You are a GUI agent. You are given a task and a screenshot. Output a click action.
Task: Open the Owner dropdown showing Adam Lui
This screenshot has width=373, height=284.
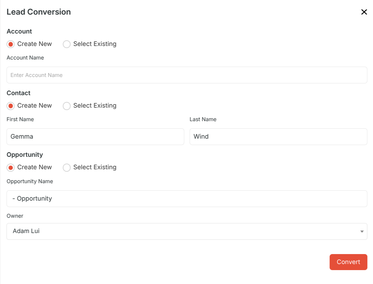pyautogui.click(x=187, y=231)
